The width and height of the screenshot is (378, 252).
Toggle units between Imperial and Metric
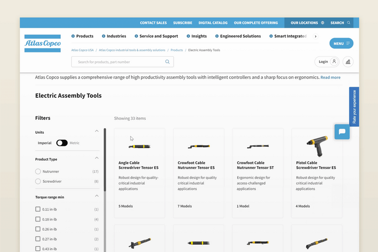pos(62,143)
